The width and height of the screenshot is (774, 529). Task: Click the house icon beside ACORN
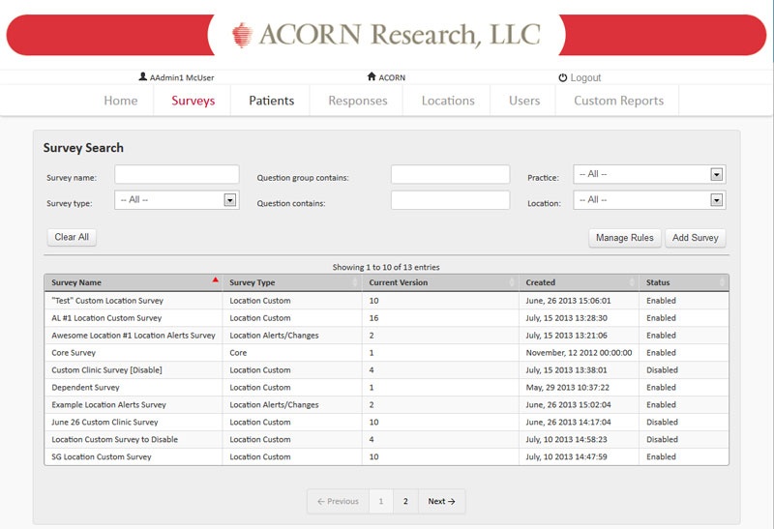(x=372, y=76)
